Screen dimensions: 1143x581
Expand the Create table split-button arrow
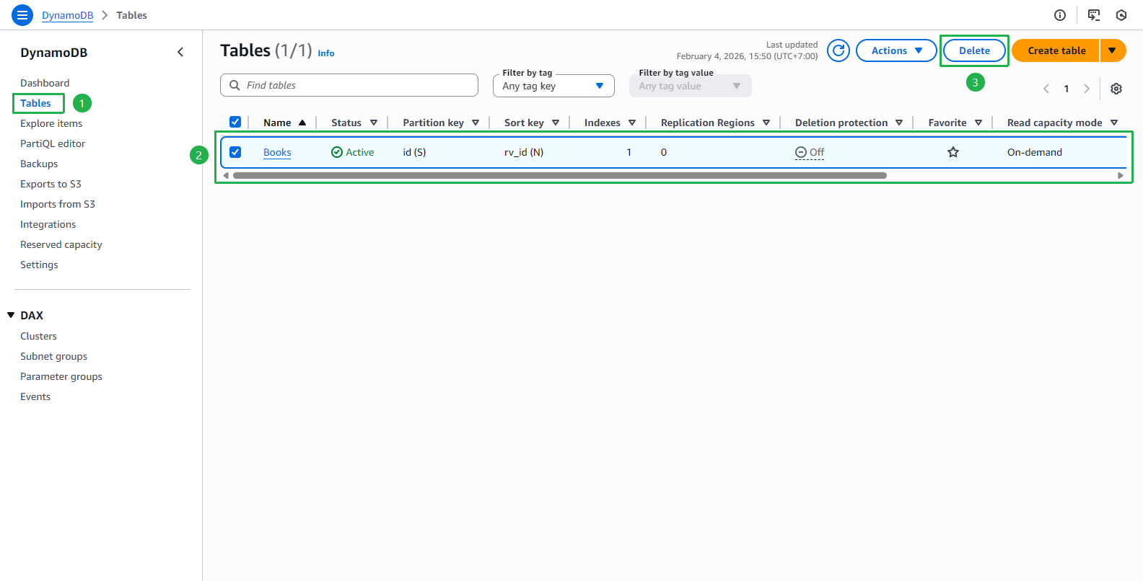(1113, 50)
